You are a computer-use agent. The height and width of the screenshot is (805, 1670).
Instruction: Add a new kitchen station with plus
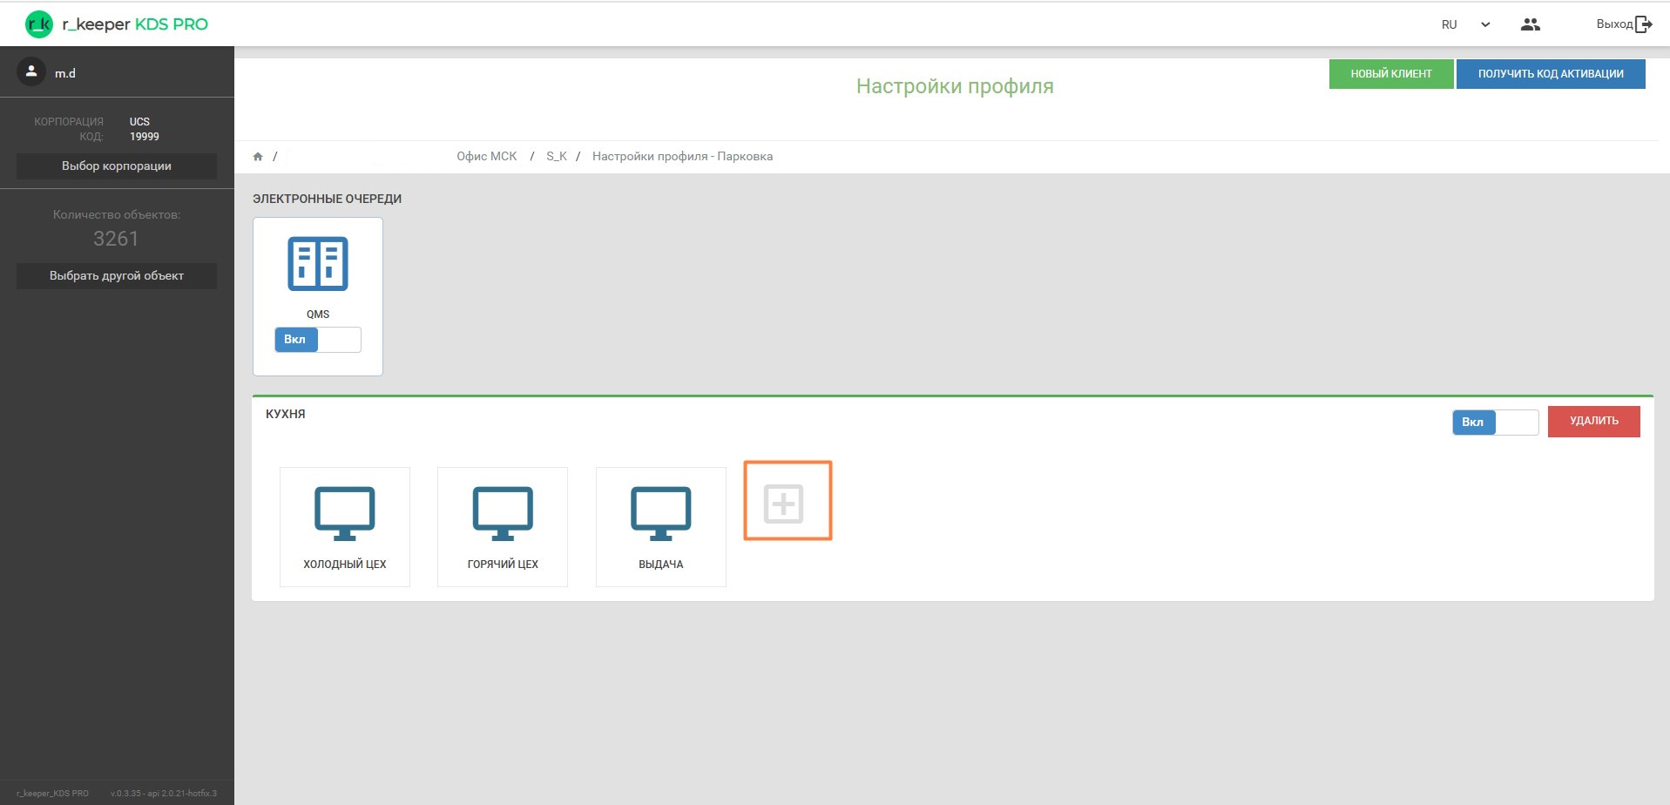[787, 502]
